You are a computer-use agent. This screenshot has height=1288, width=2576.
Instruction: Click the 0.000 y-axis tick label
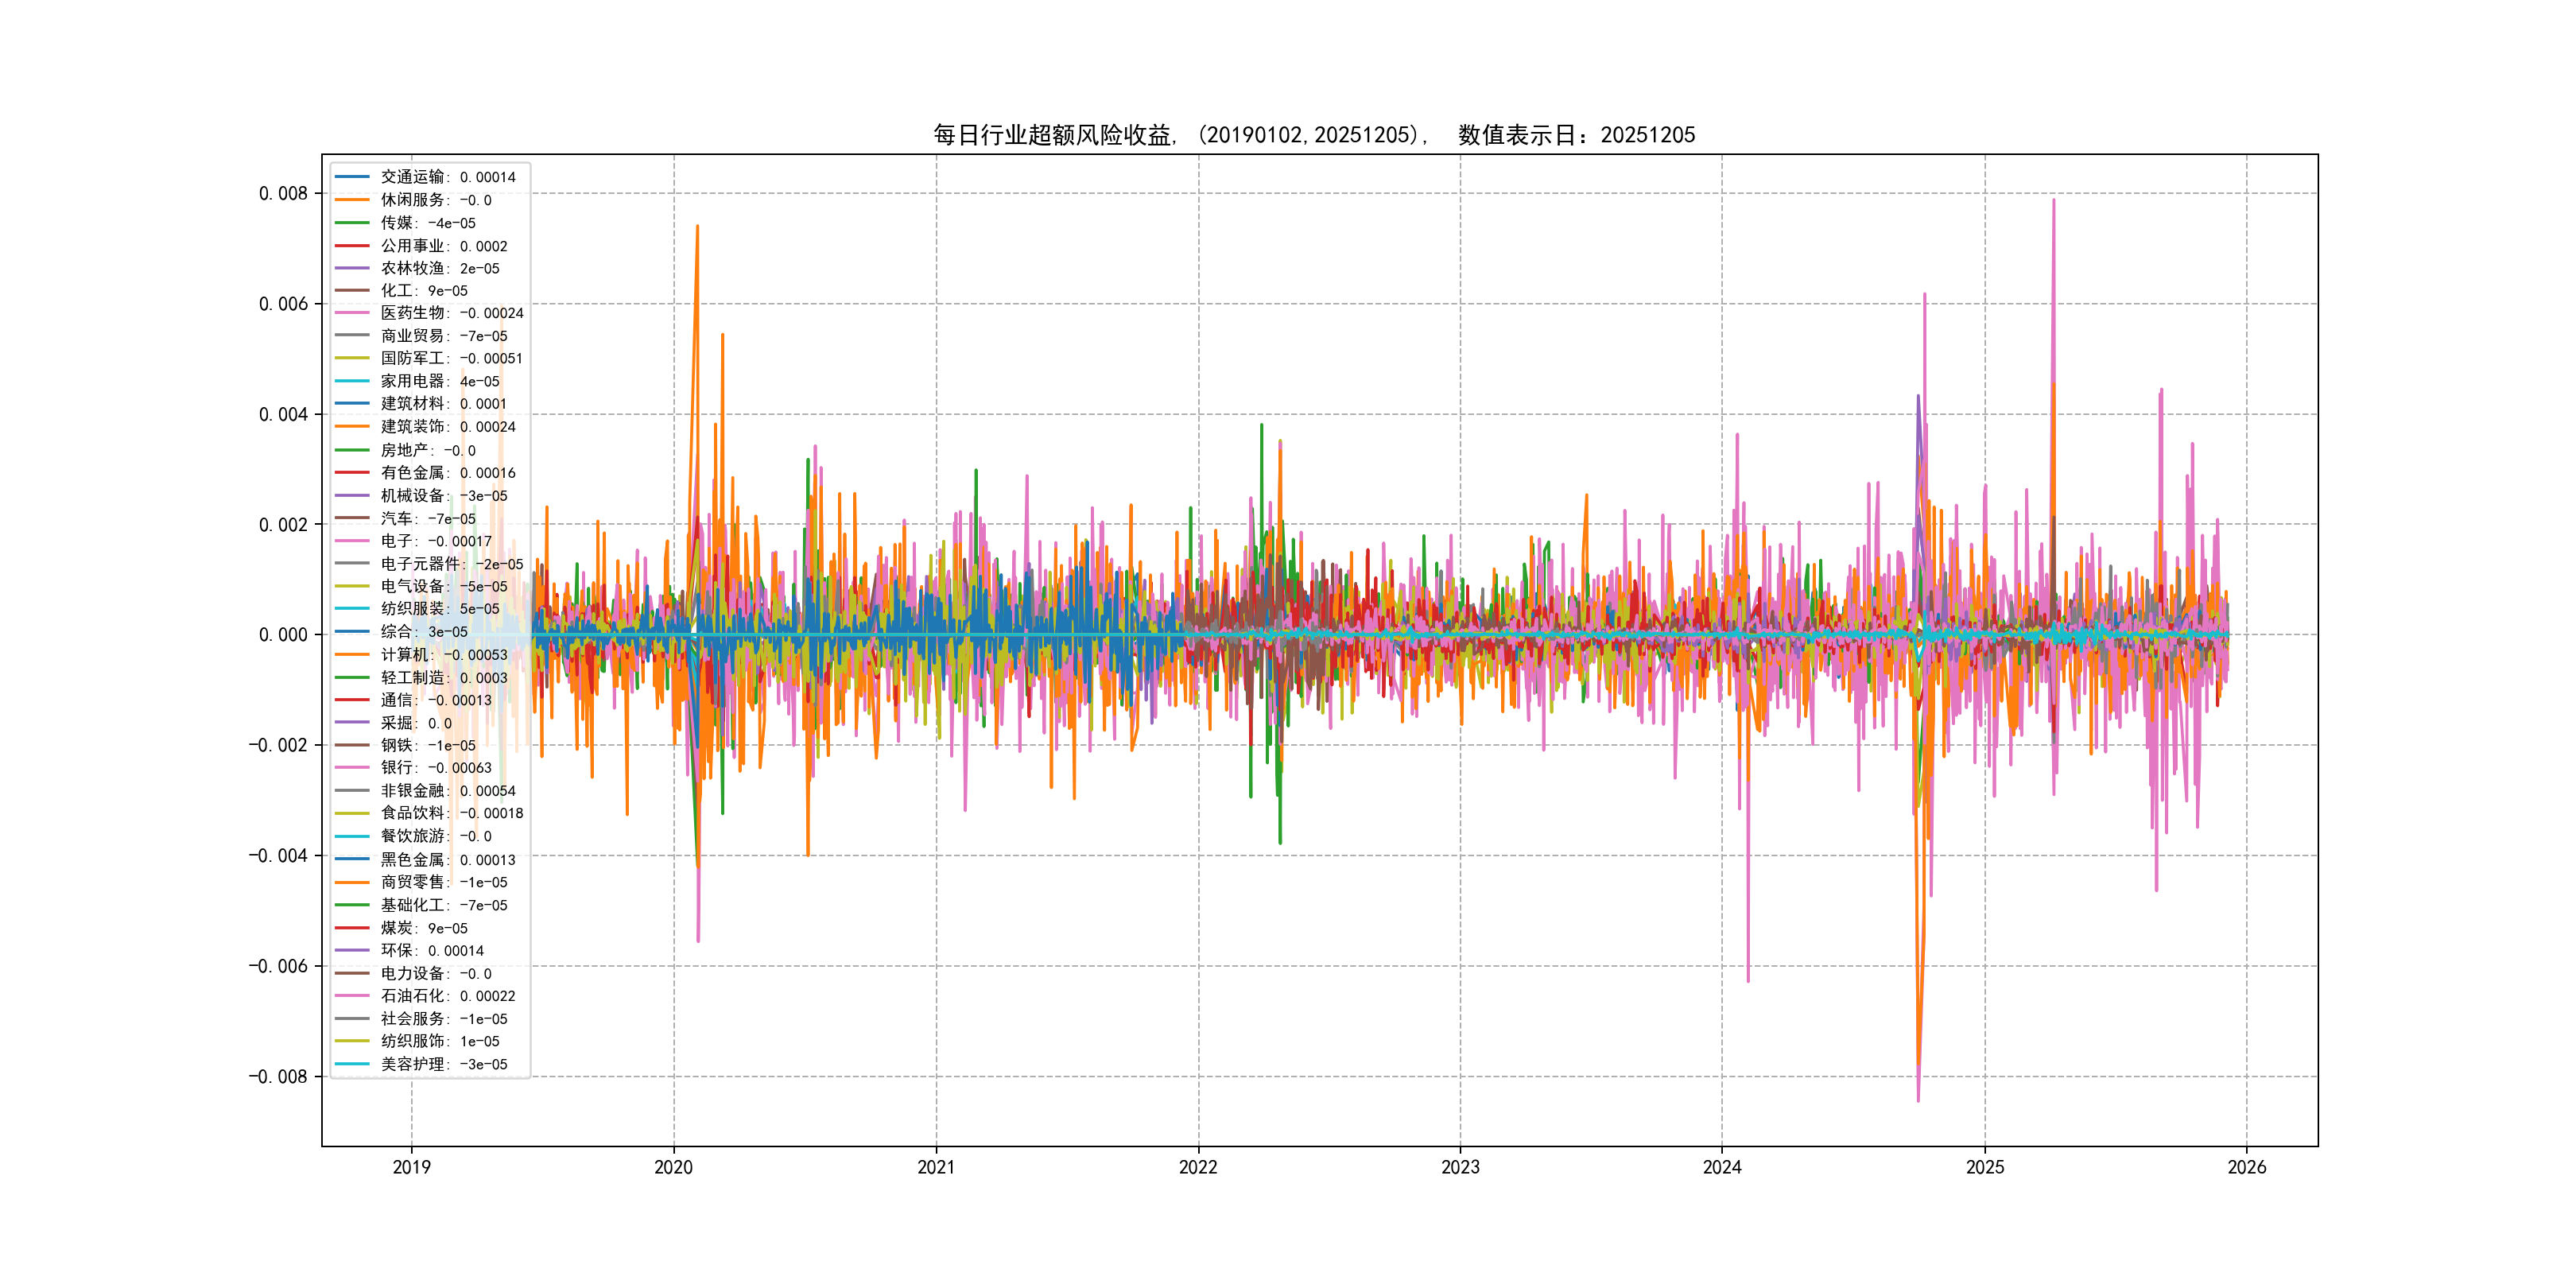point(283,634)
